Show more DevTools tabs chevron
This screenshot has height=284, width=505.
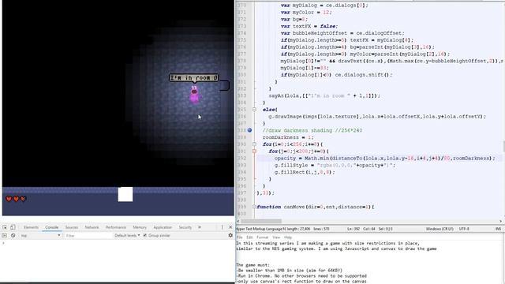click(200, 227)
